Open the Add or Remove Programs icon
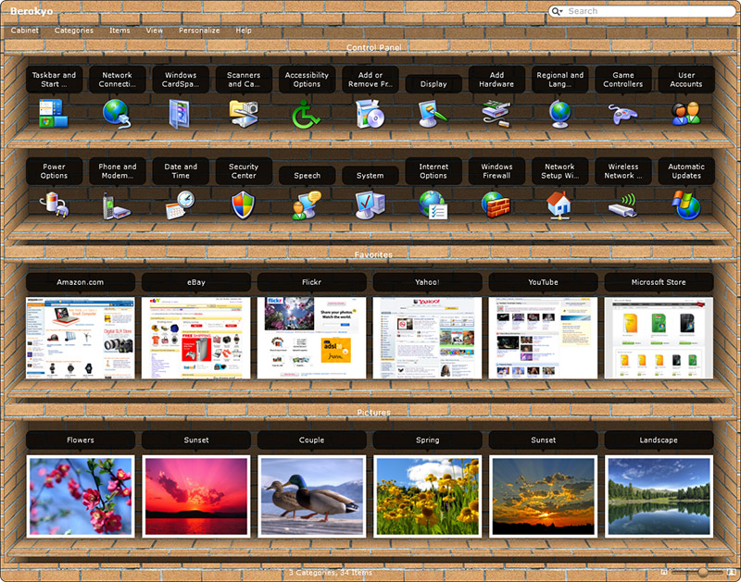The width and height of the screenshot is (741, 582). click(x=370, y=114)
